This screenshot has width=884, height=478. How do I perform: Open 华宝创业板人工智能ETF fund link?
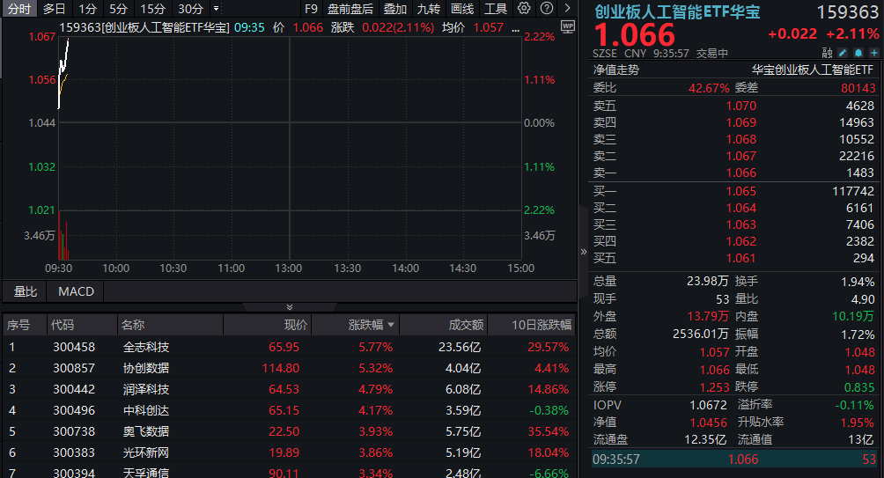tap(812, 70)
